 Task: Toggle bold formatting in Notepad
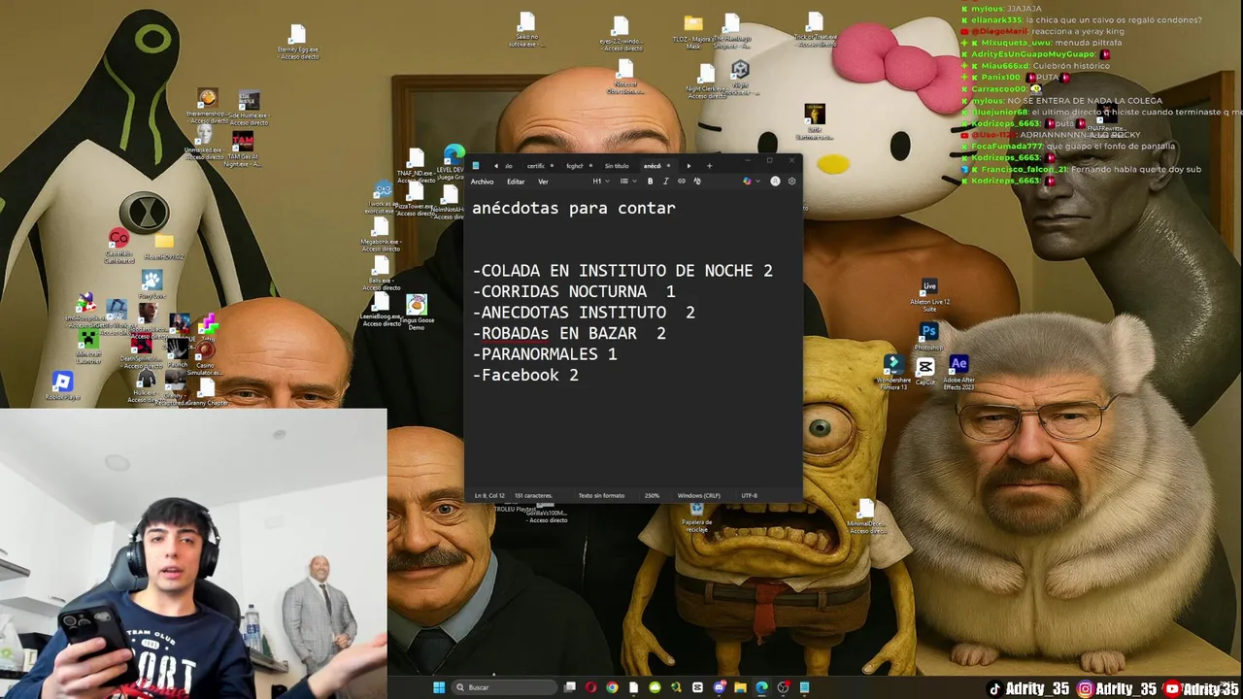point(650,182)
